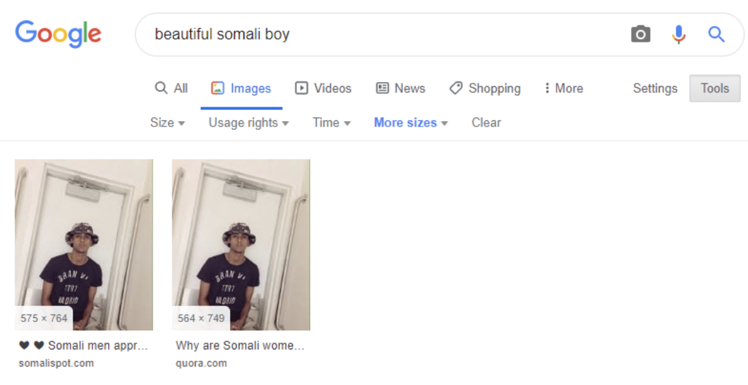Click Clear to reset filters

pos(486,122)
